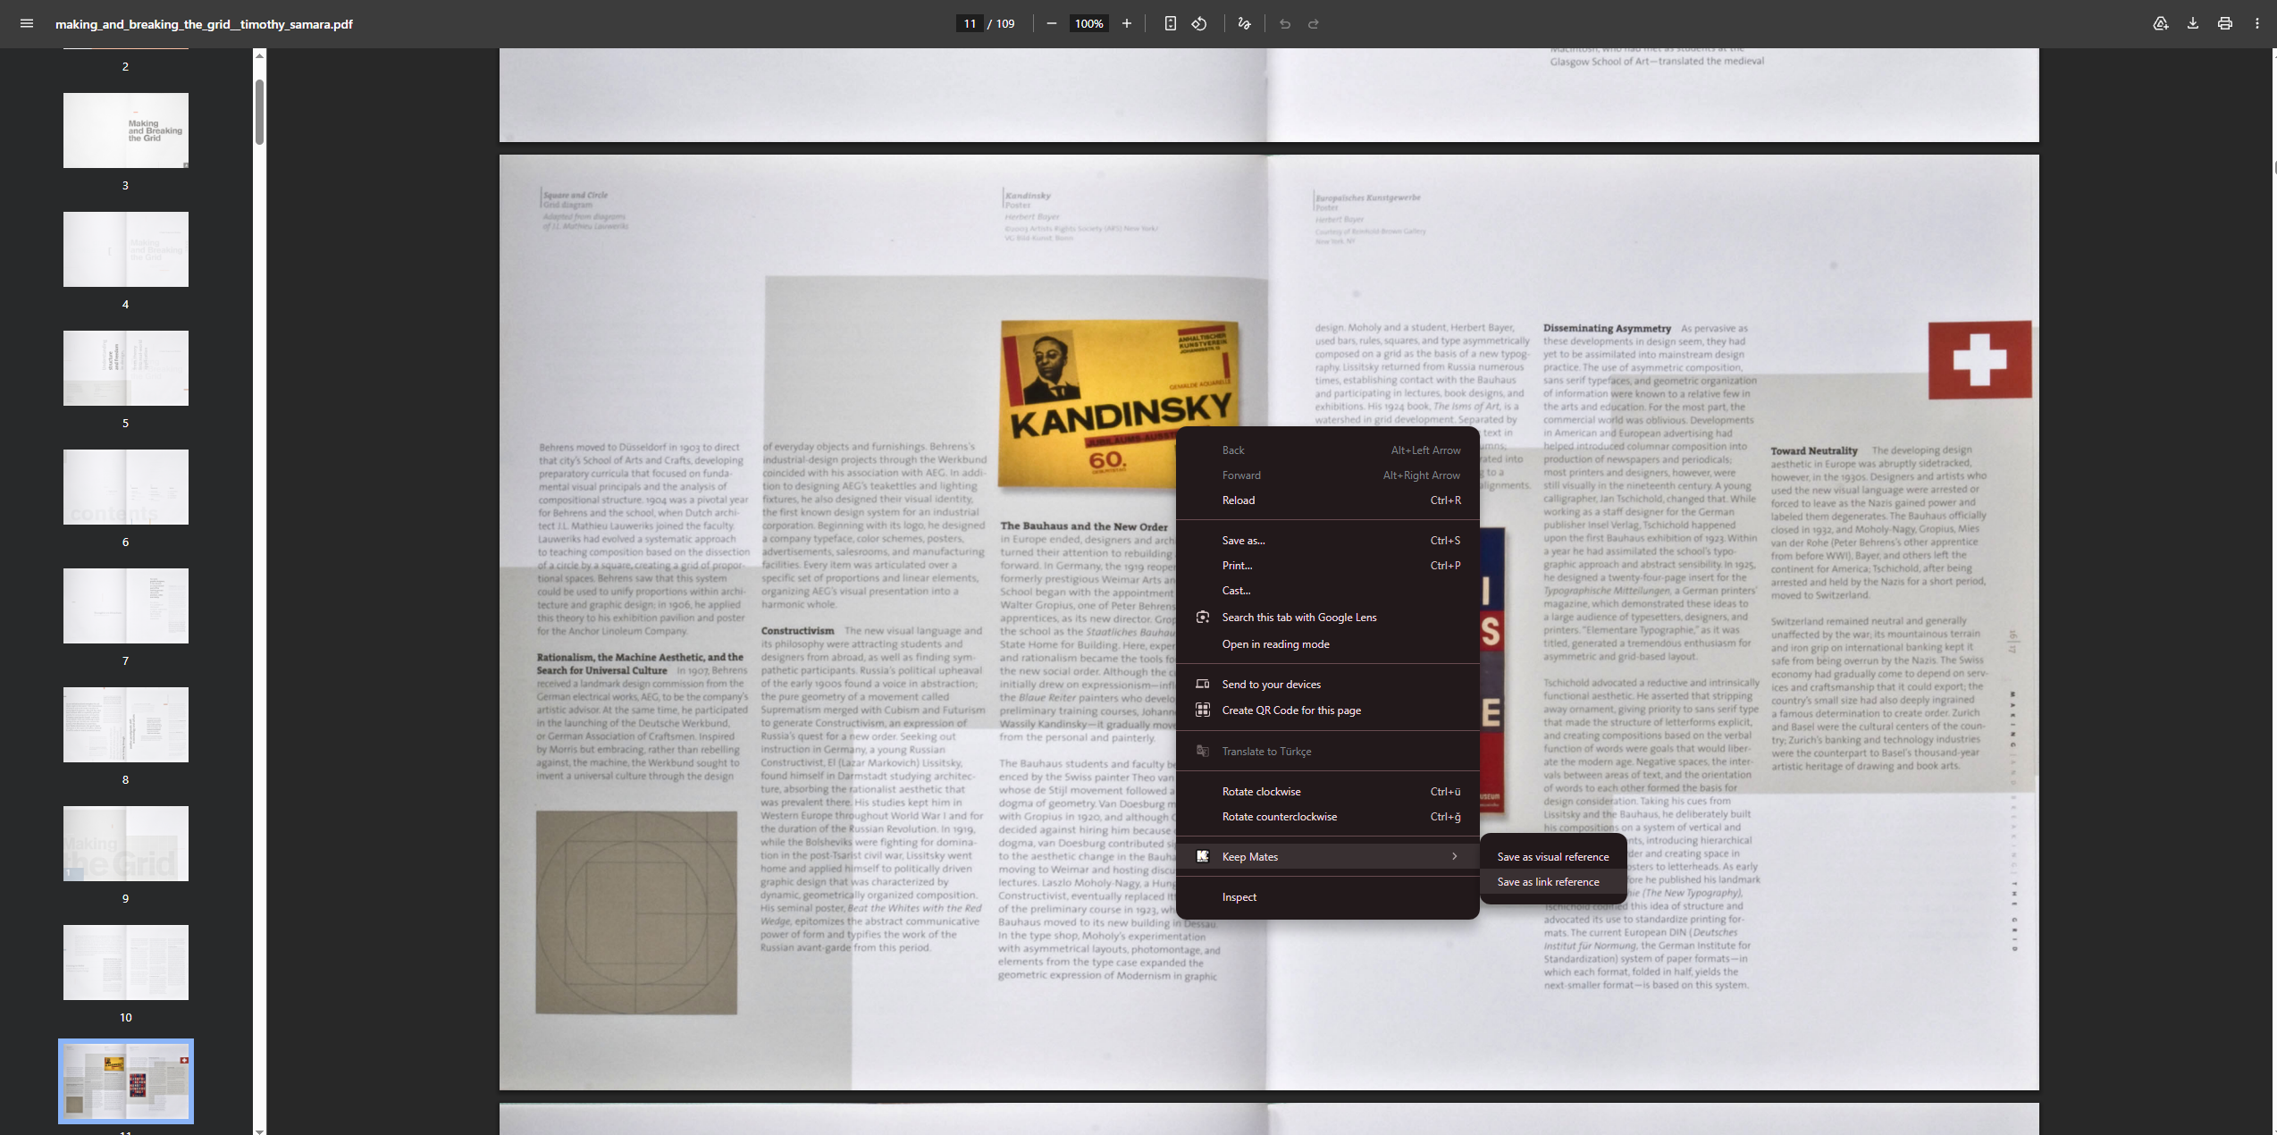Click Save as visual reference

point(1553,857)
